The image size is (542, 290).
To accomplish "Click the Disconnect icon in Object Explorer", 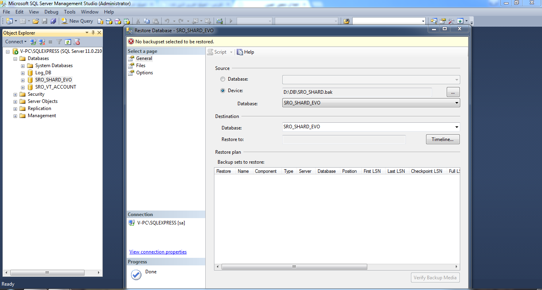I will [42, 42].
